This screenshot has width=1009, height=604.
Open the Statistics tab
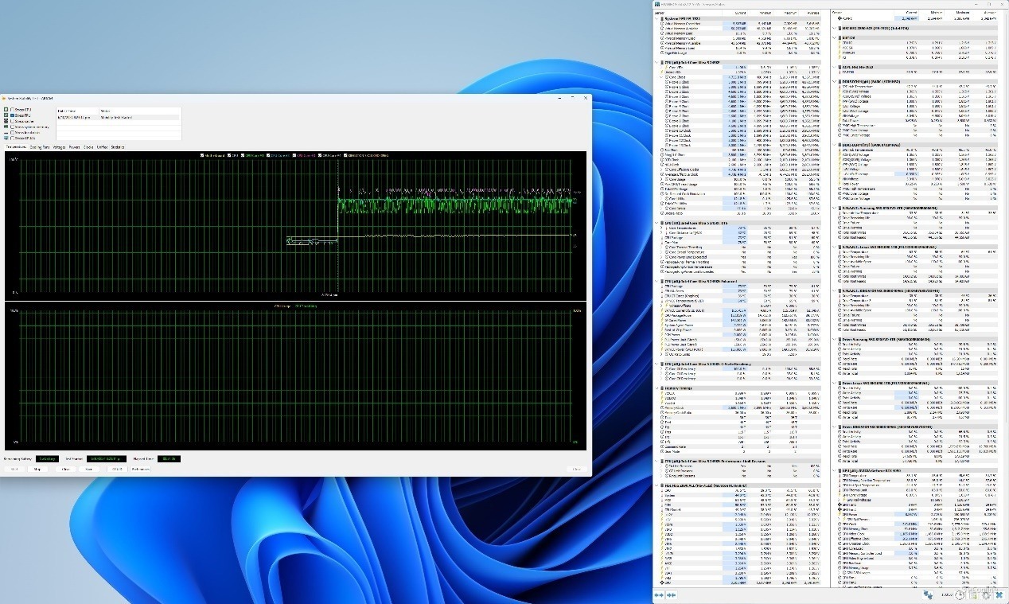117,147
